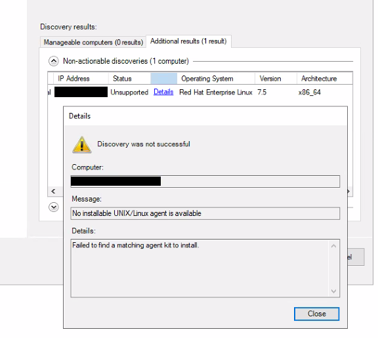Collapse the Non-actionable discoveries section

click(54, 61)
